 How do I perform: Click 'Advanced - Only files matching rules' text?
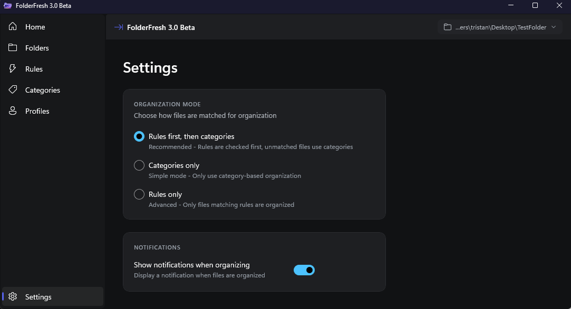pos(221,205)
